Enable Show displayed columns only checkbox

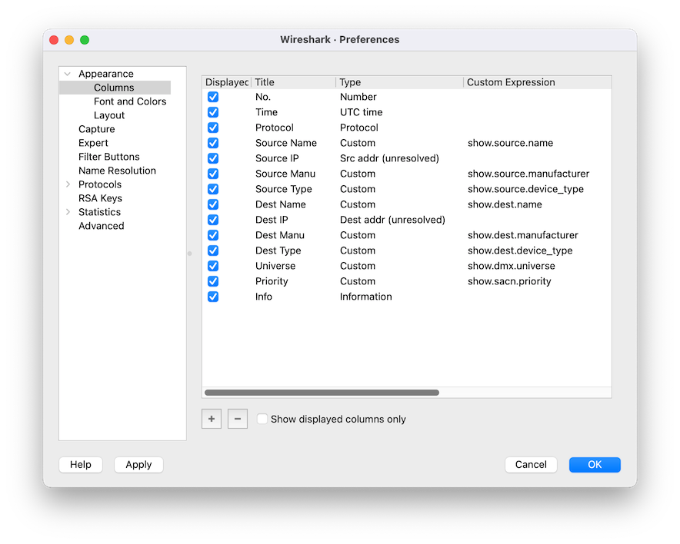pyautogui.click(x=263, y=420)
